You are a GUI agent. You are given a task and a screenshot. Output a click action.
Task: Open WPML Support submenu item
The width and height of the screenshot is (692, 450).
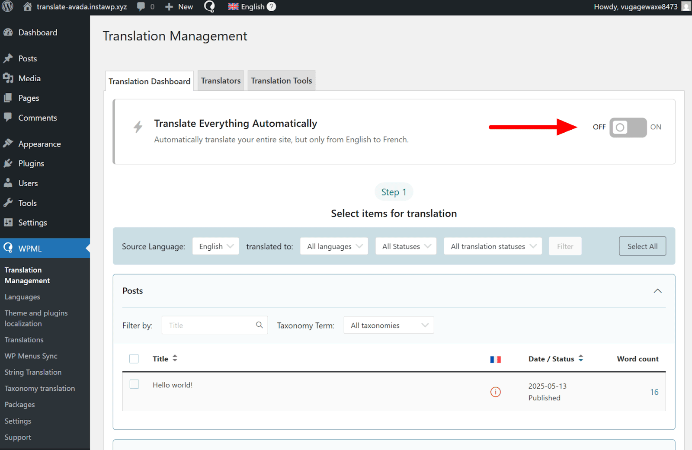click(18, 437)
